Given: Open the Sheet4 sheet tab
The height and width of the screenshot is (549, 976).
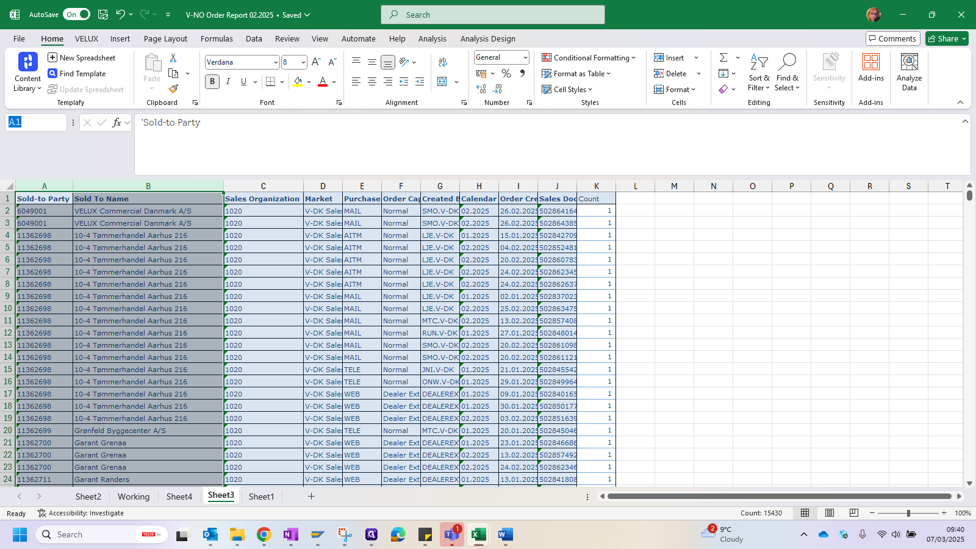Looking at the screenshot, I should point(179,497).
